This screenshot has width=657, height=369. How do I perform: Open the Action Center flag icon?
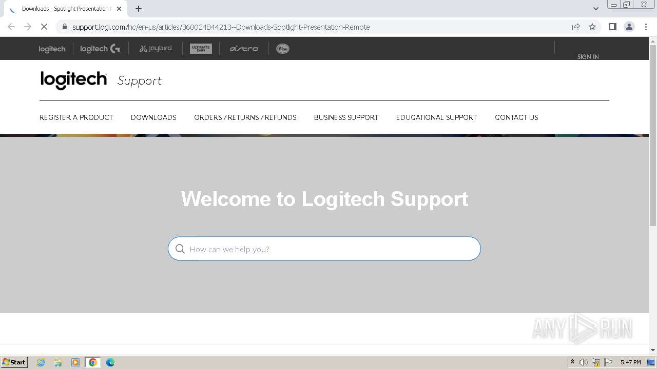click(608, 362)
